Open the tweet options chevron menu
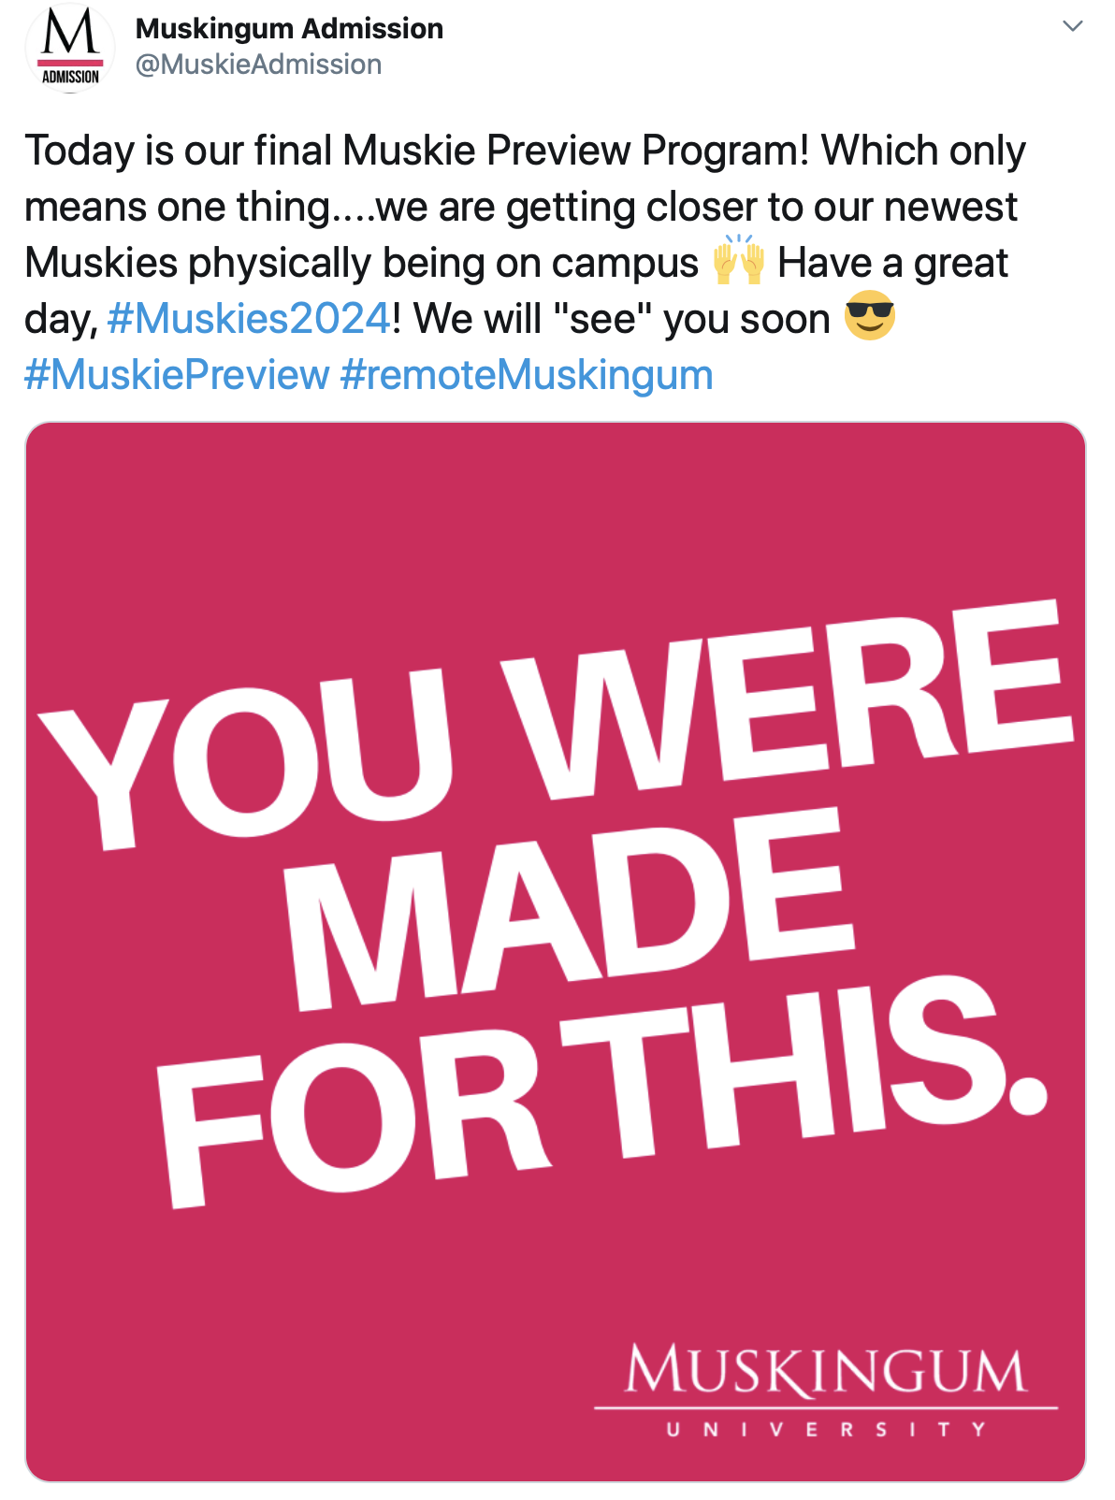Viewport: 1115px width, 1500px height. tap(1073, 26)
